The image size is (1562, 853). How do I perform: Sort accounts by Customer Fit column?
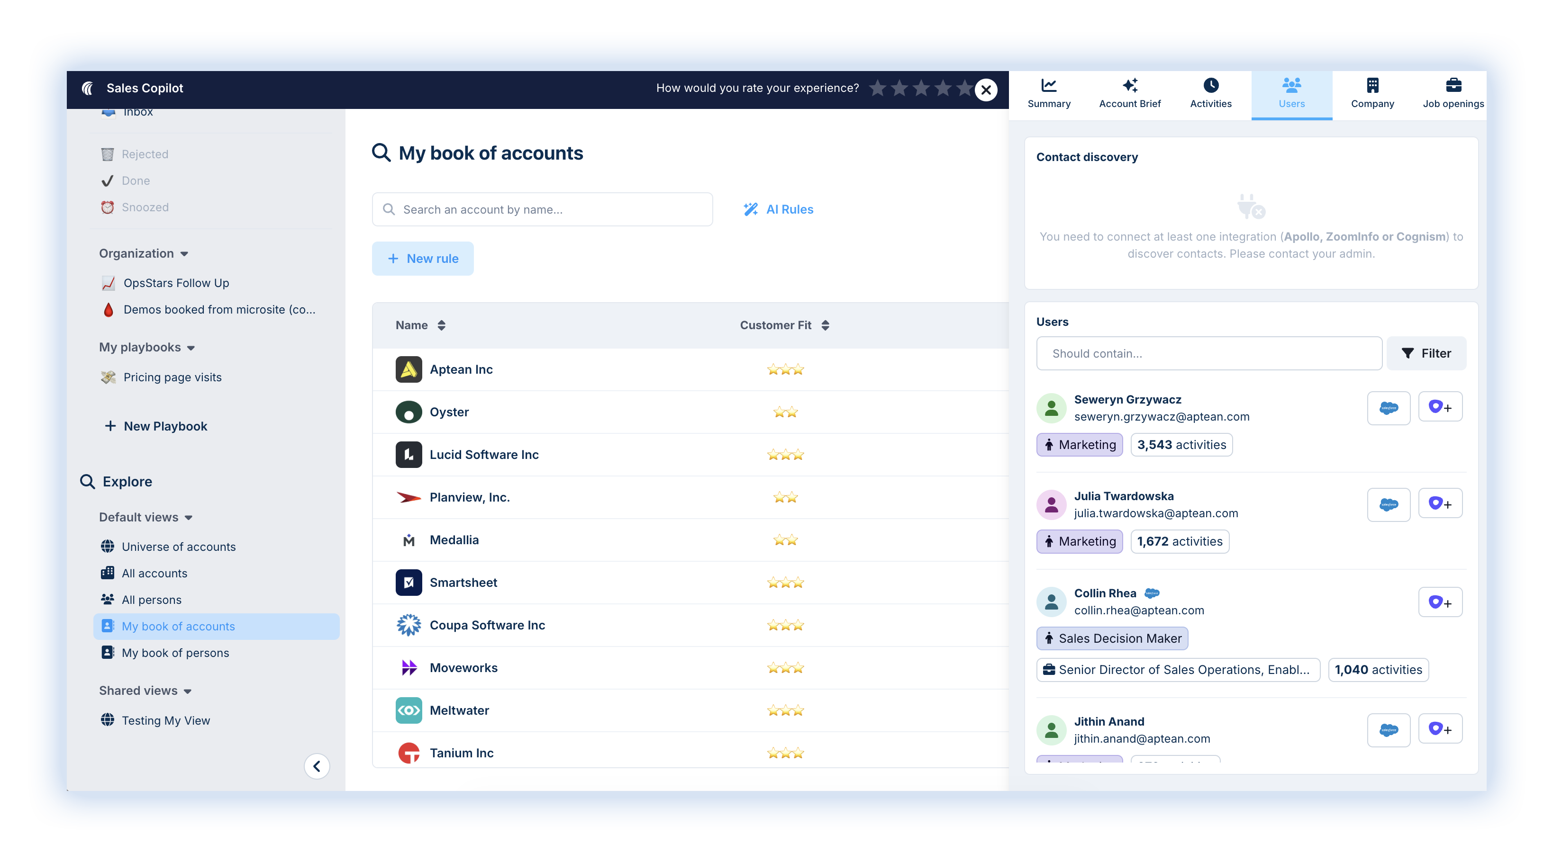(825, 325)
